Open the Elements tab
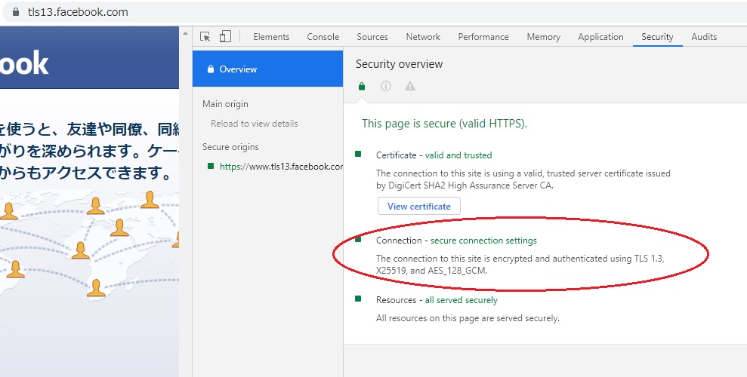The width and height of the screenshot is (747, 377). 271,37
